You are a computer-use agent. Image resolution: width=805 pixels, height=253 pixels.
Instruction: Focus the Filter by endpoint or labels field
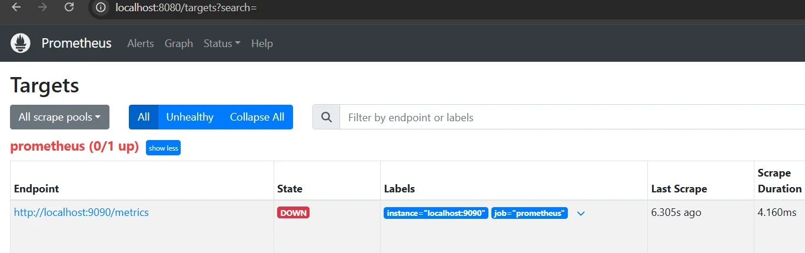(x=572, y=117)
